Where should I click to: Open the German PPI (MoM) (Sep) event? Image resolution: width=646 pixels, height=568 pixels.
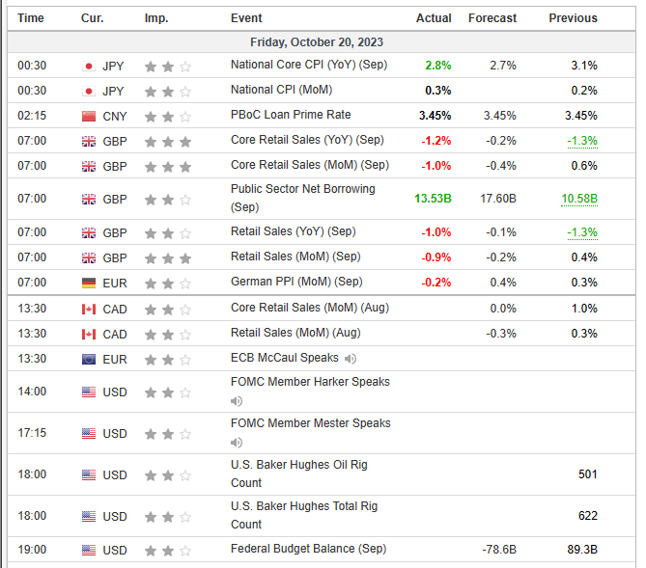(296, 282)
